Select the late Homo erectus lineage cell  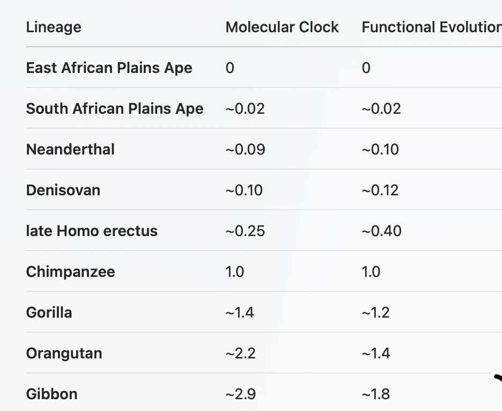pos(92,231)
